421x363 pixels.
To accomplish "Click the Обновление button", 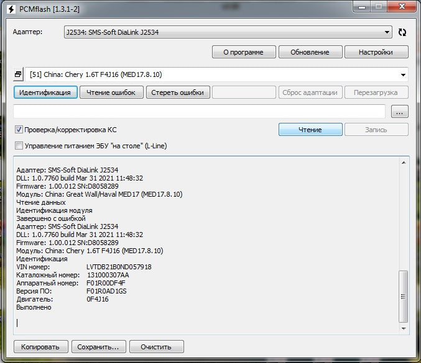I will [x=310, y=52].
